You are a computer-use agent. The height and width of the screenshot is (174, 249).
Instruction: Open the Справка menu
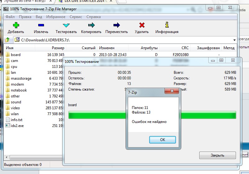click(94, 17)
